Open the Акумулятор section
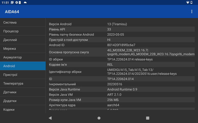Screen dimensions: 198x123 (x=23, y=58)
